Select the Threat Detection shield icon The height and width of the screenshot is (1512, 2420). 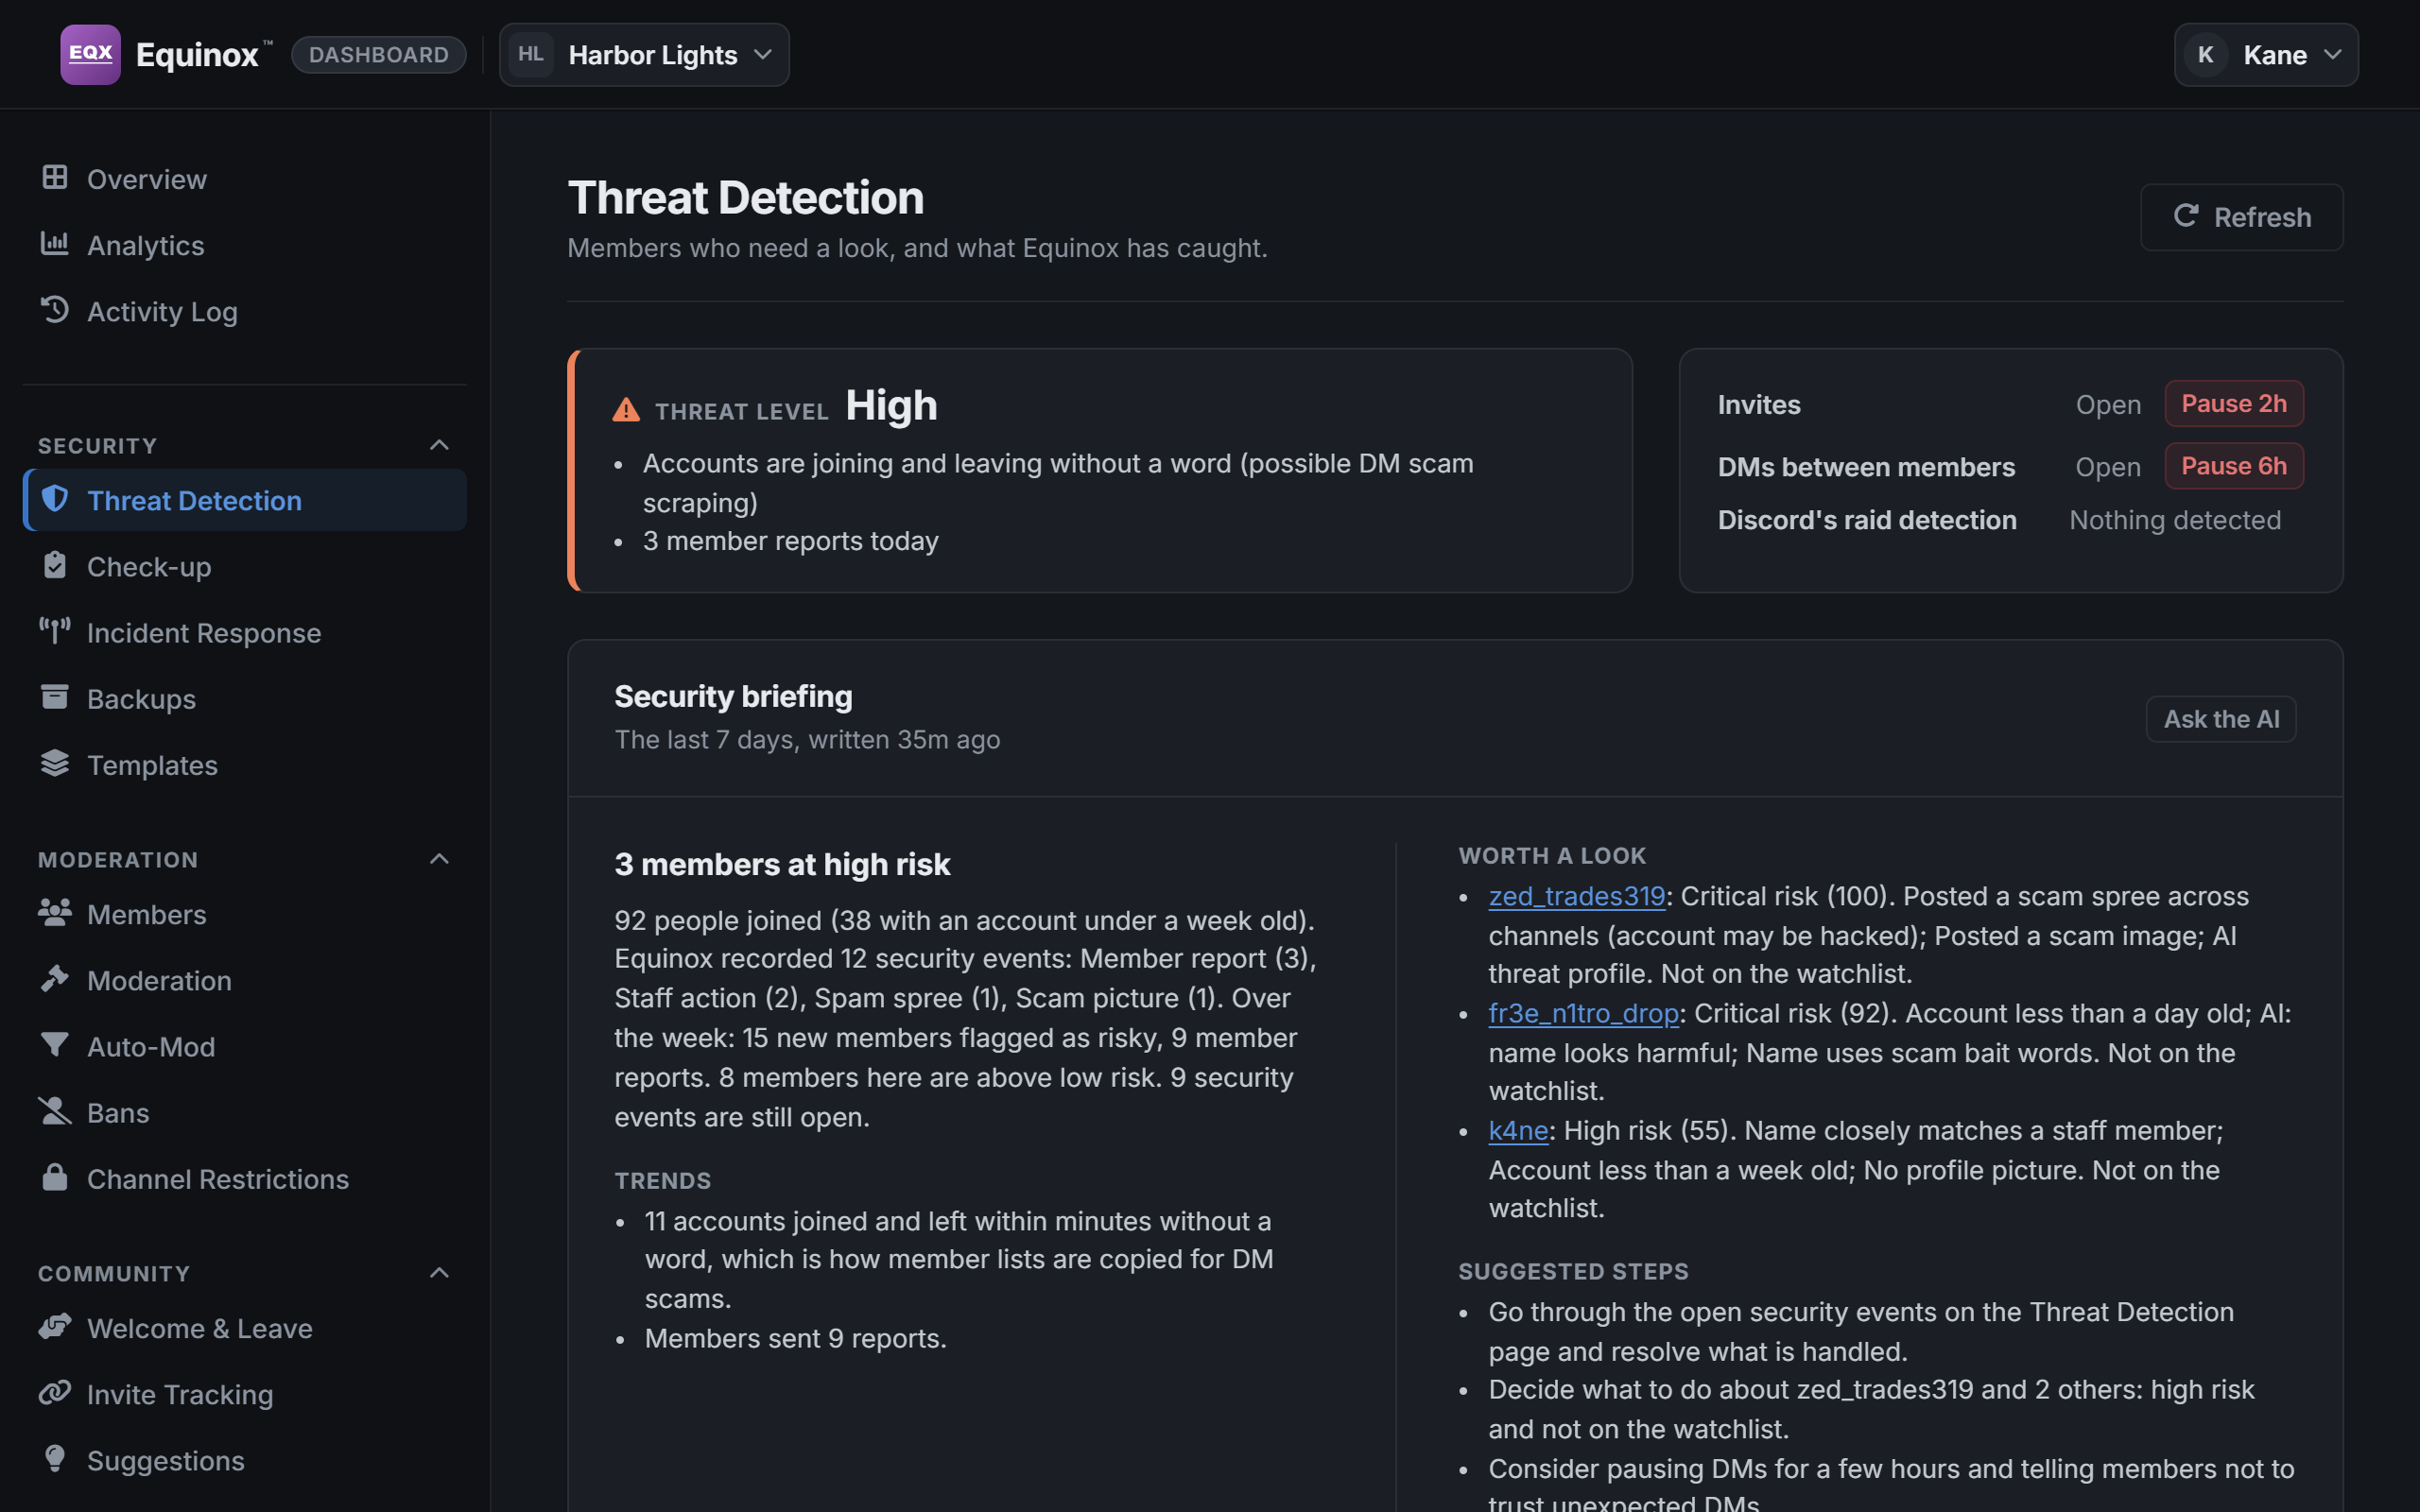(x=55, y=499)
